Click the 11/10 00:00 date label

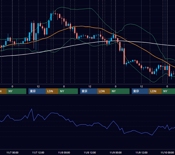(x=167, y=153)
